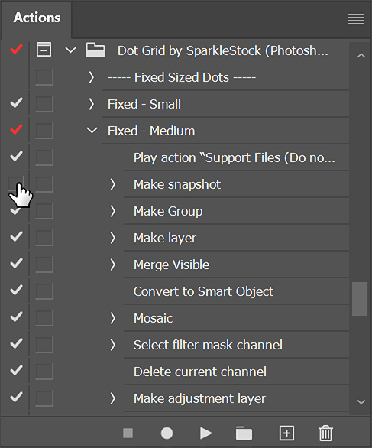This screenshot has width=372, height=448.
Task: Expand the Fixed - Small action
Action: coord(91,104)
